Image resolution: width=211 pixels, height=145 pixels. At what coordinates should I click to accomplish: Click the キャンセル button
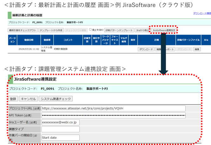(28, 99)
